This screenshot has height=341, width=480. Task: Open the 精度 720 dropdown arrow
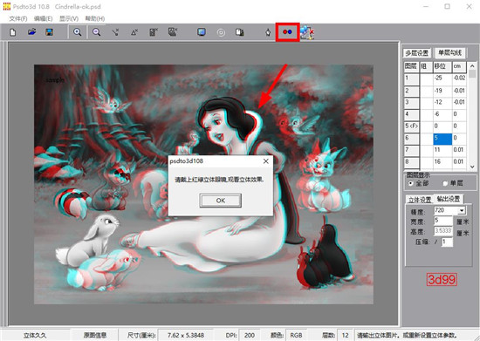coord(462,210)
